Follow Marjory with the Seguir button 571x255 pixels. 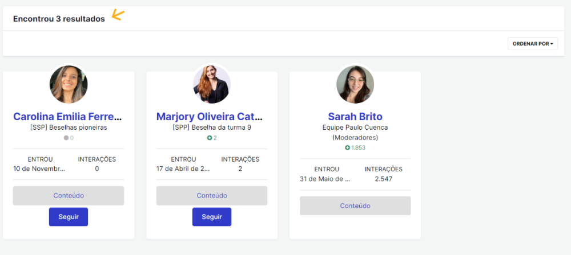pos(212,217)
